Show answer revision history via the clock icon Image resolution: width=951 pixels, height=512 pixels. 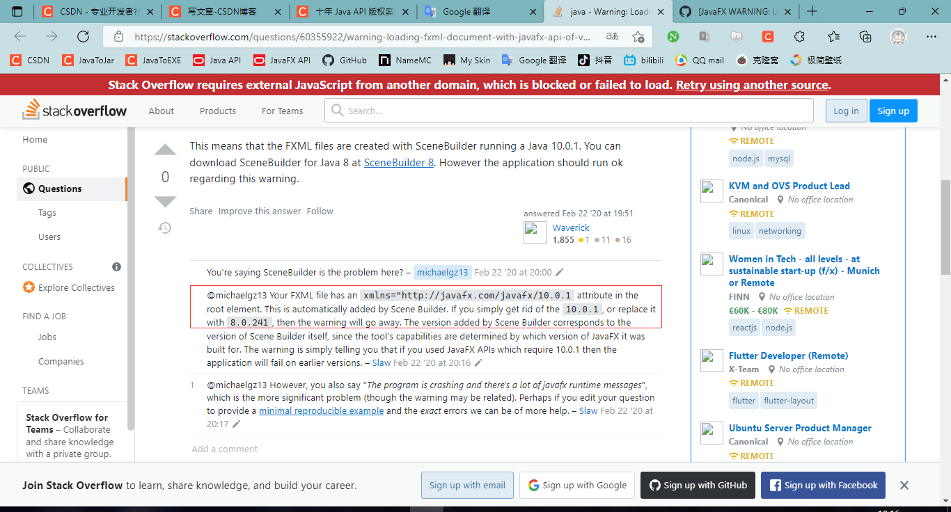click(164, 227)
